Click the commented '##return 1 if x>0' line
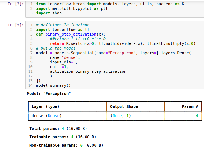 click(x=78, y=39)
